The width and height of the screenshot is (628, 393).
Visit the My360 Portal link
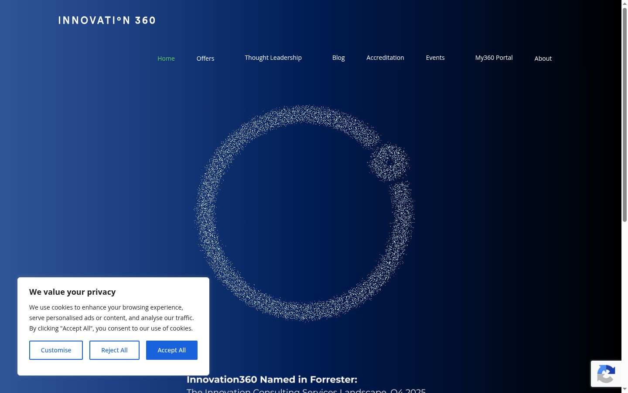(x=494, y=58)
